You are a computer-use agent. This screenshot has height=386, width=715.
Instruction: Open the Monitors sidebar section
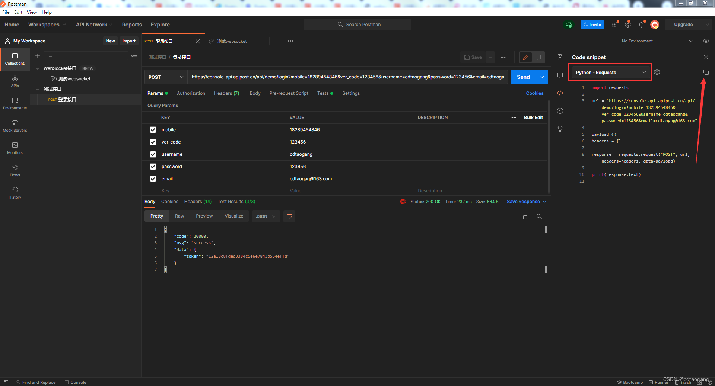(15, 148)
